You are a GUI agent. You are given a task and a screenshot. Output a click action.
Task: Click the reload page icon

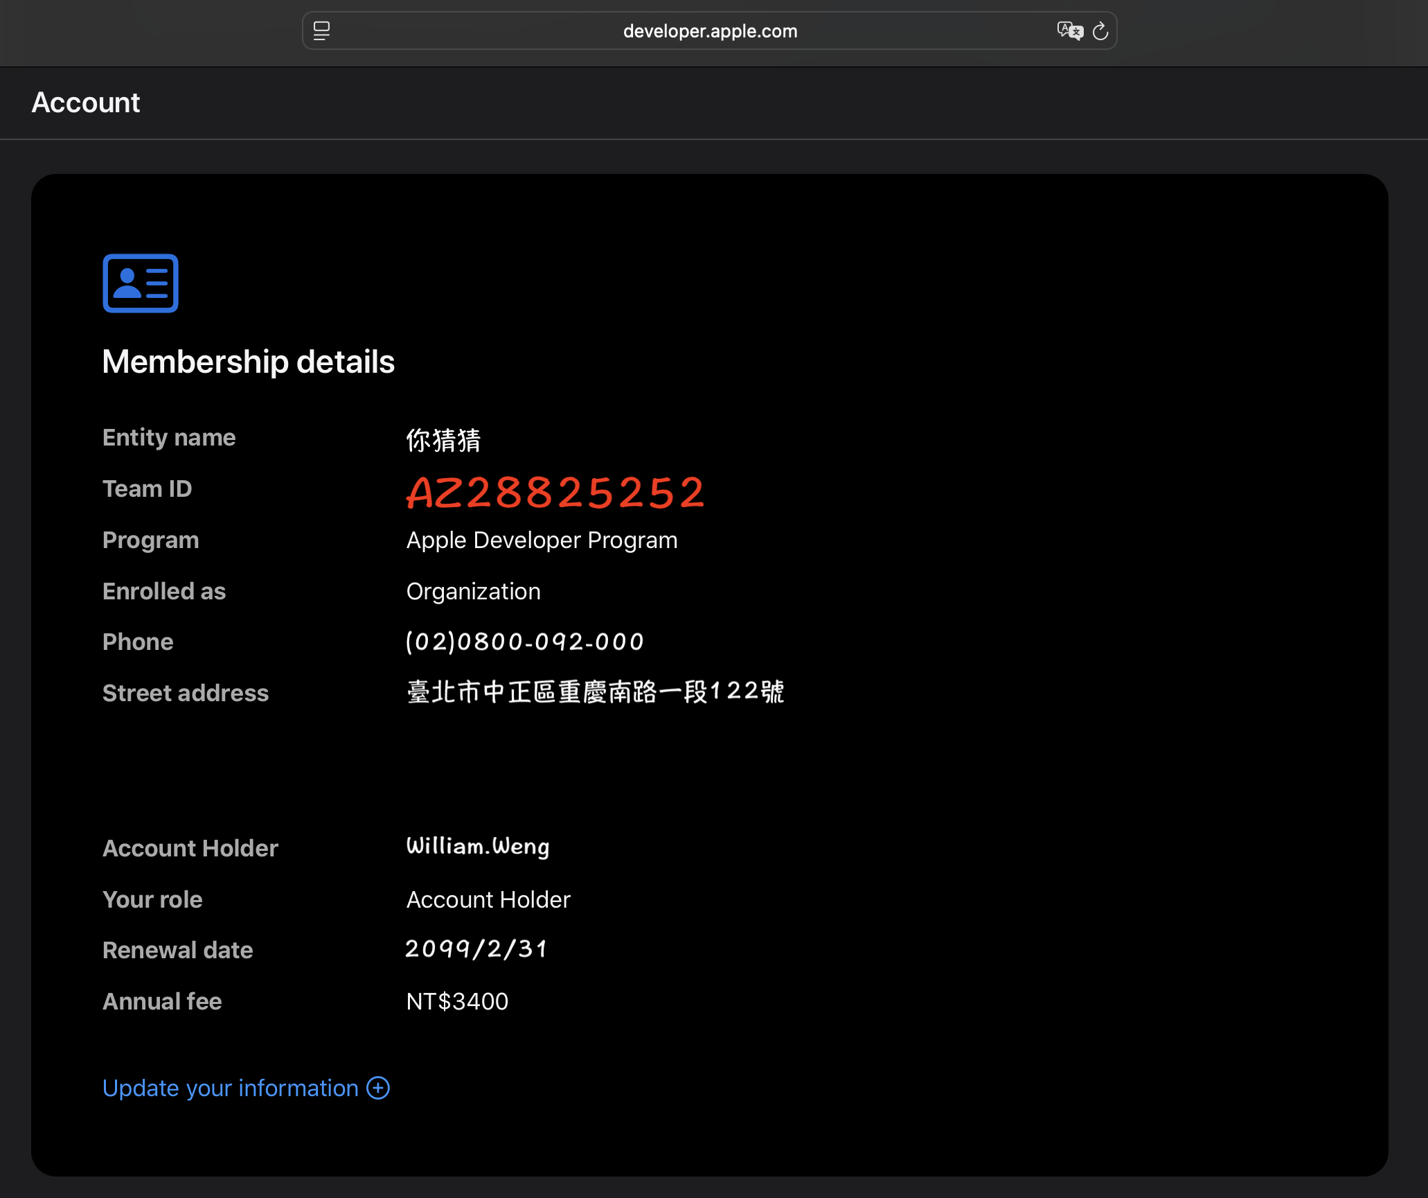1100,31
